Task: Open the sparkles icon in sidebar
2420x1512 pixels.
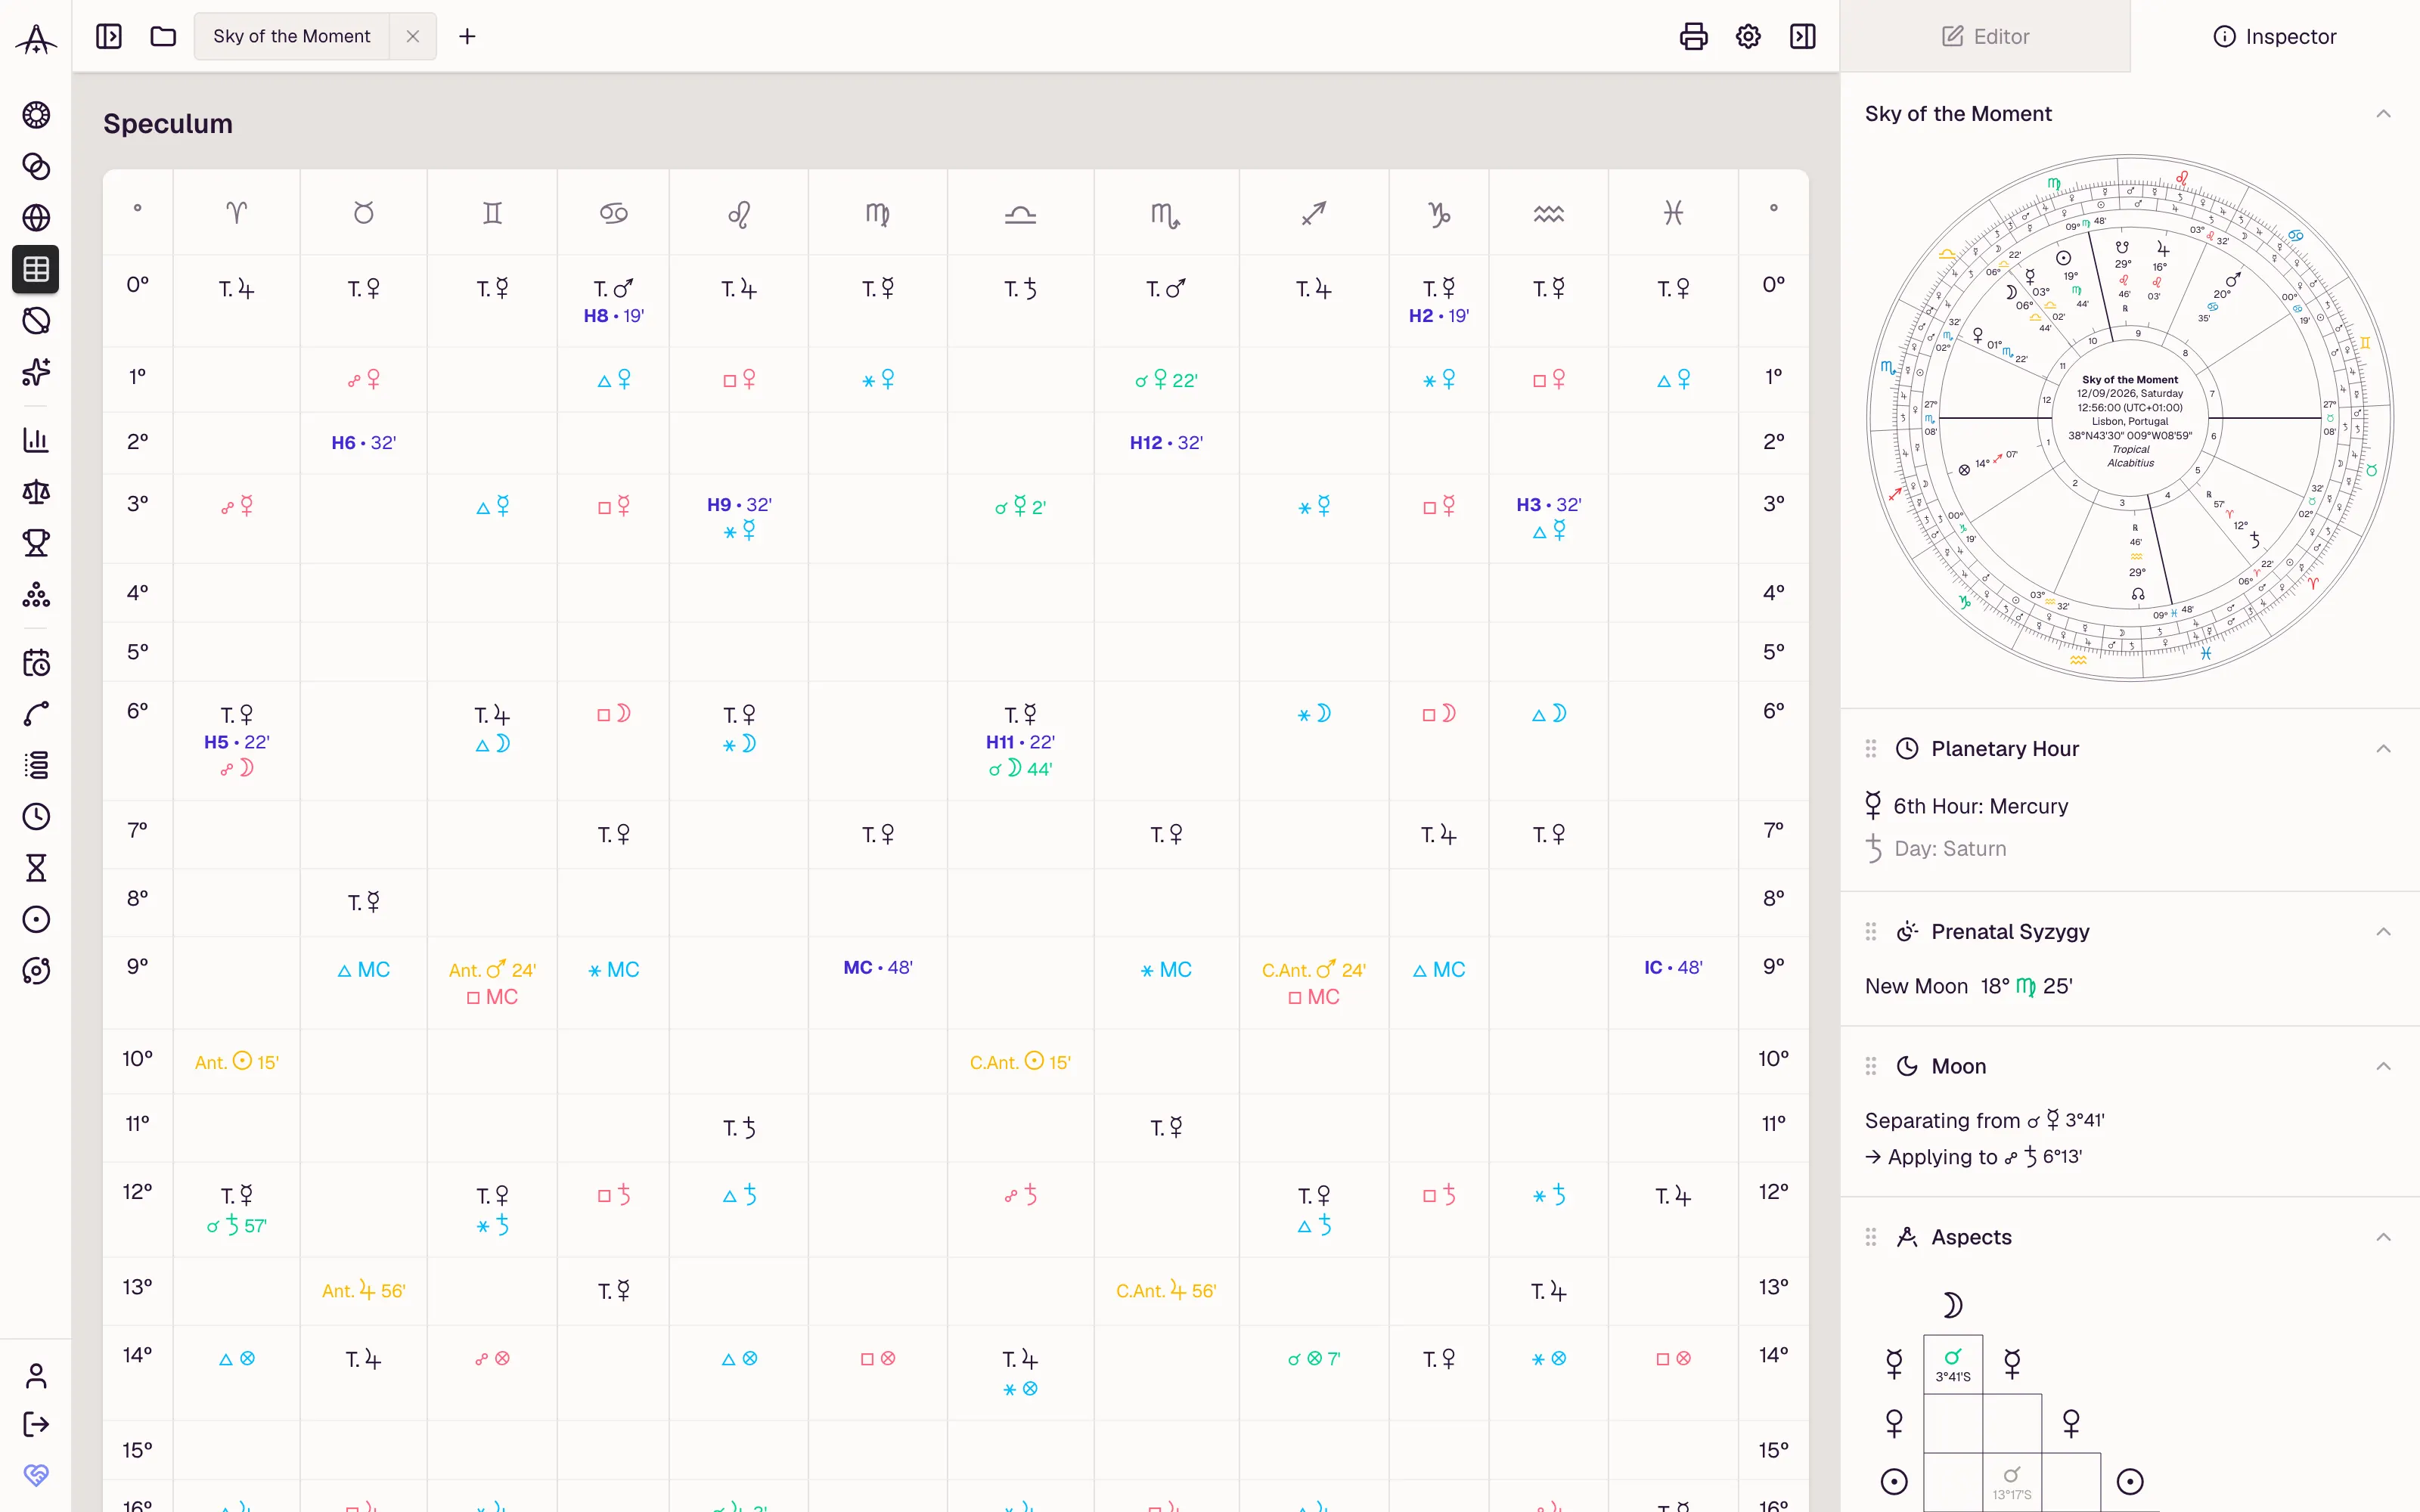Action: point(36,372)
